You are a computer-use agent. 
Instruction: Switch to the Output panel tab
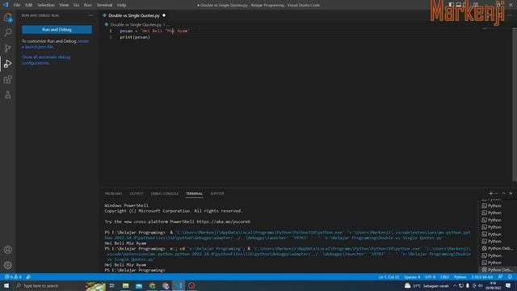[137, 194]
